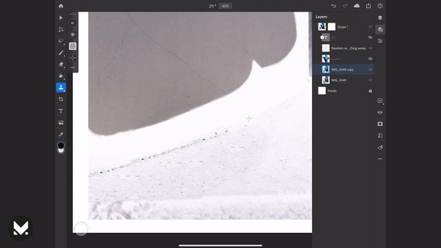
Task: Select the Clone Stamp tool
Action: [x=61, y=87]
